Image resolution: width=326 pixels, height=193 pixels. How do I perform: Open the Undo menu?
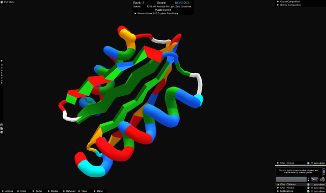pyautogui.click(x=22, y=191)
